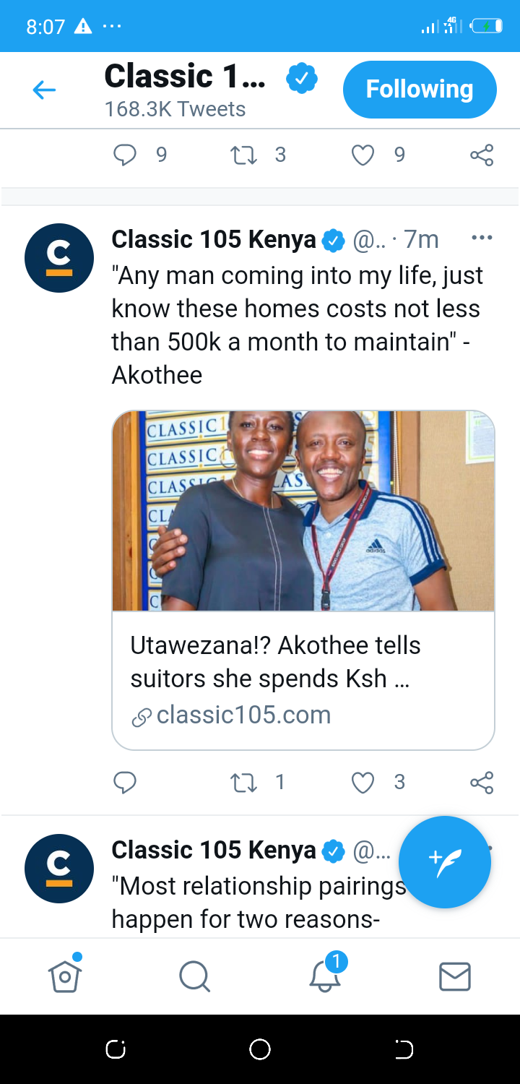The image size is (520, 1084).
Task: Open the Akothee article photo
Action: [303, 511]
